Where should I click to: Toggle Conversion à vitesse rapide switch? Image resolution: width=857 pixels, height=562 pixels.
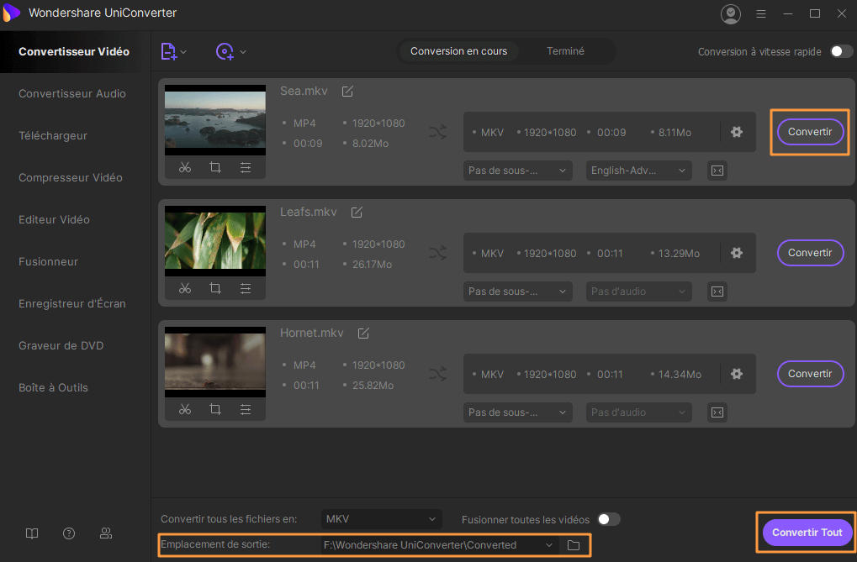pos(841,51)
